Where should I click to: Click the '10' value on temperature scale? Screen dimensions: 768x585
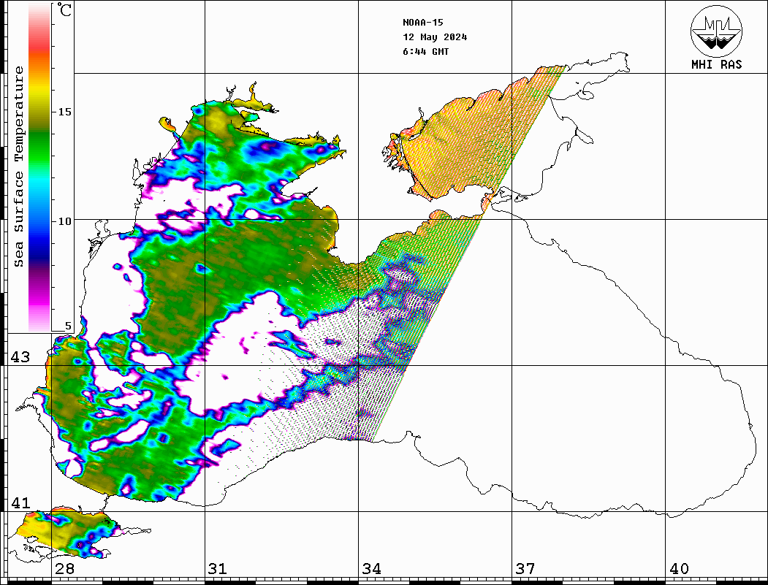(64, 221)
